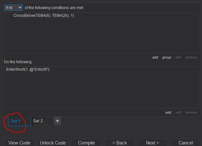Click 'add' link under actions list
Viewport: 202px width, 146px height.
click(x=168, y=112)
